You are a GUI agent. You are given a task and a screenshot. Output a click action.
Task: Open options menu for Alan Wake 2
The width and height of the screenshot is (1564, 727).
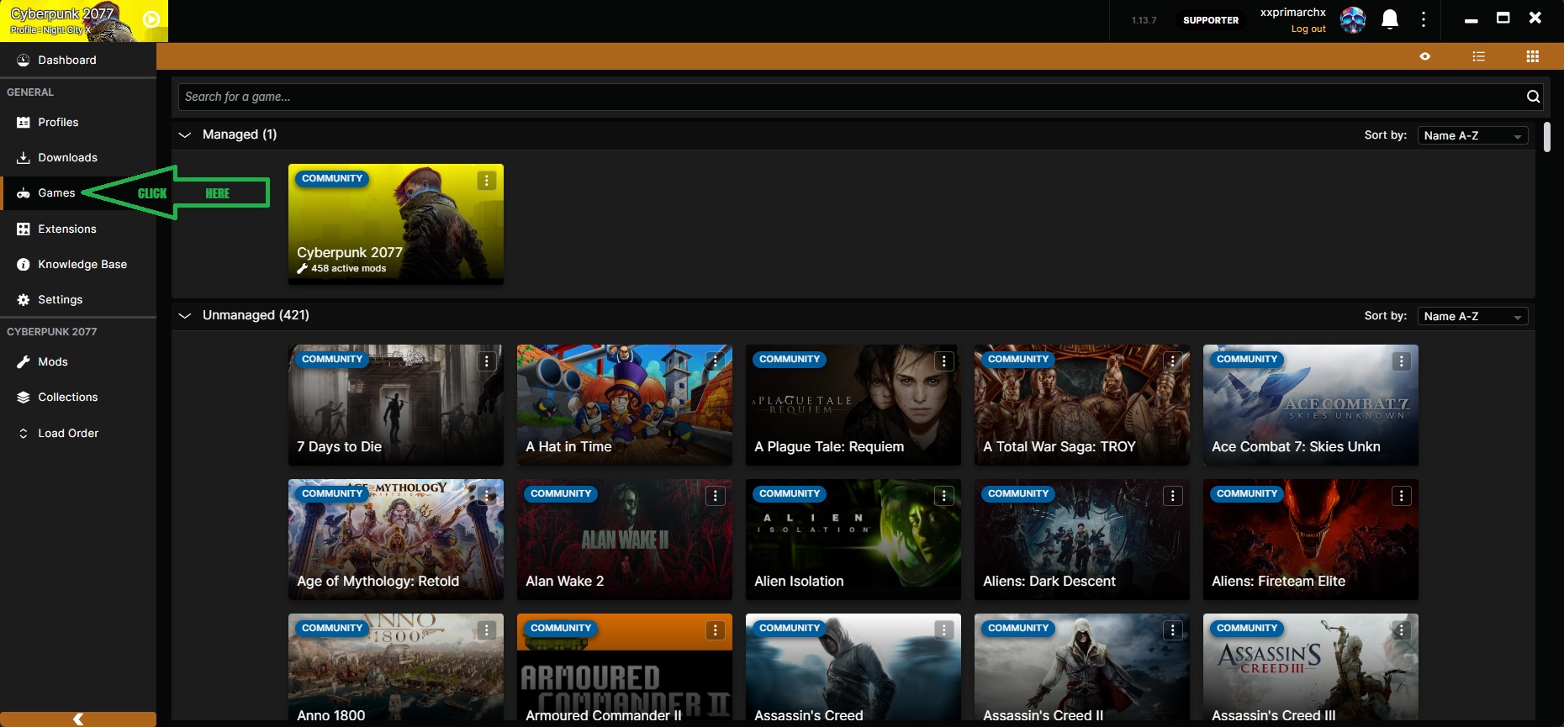point(716,496)
